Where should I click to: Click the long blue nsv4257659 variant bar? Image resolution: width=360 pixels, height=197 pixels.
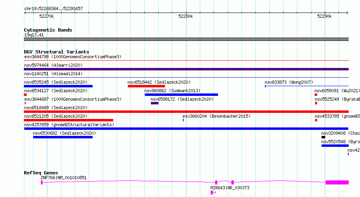[x=186, y=129]
